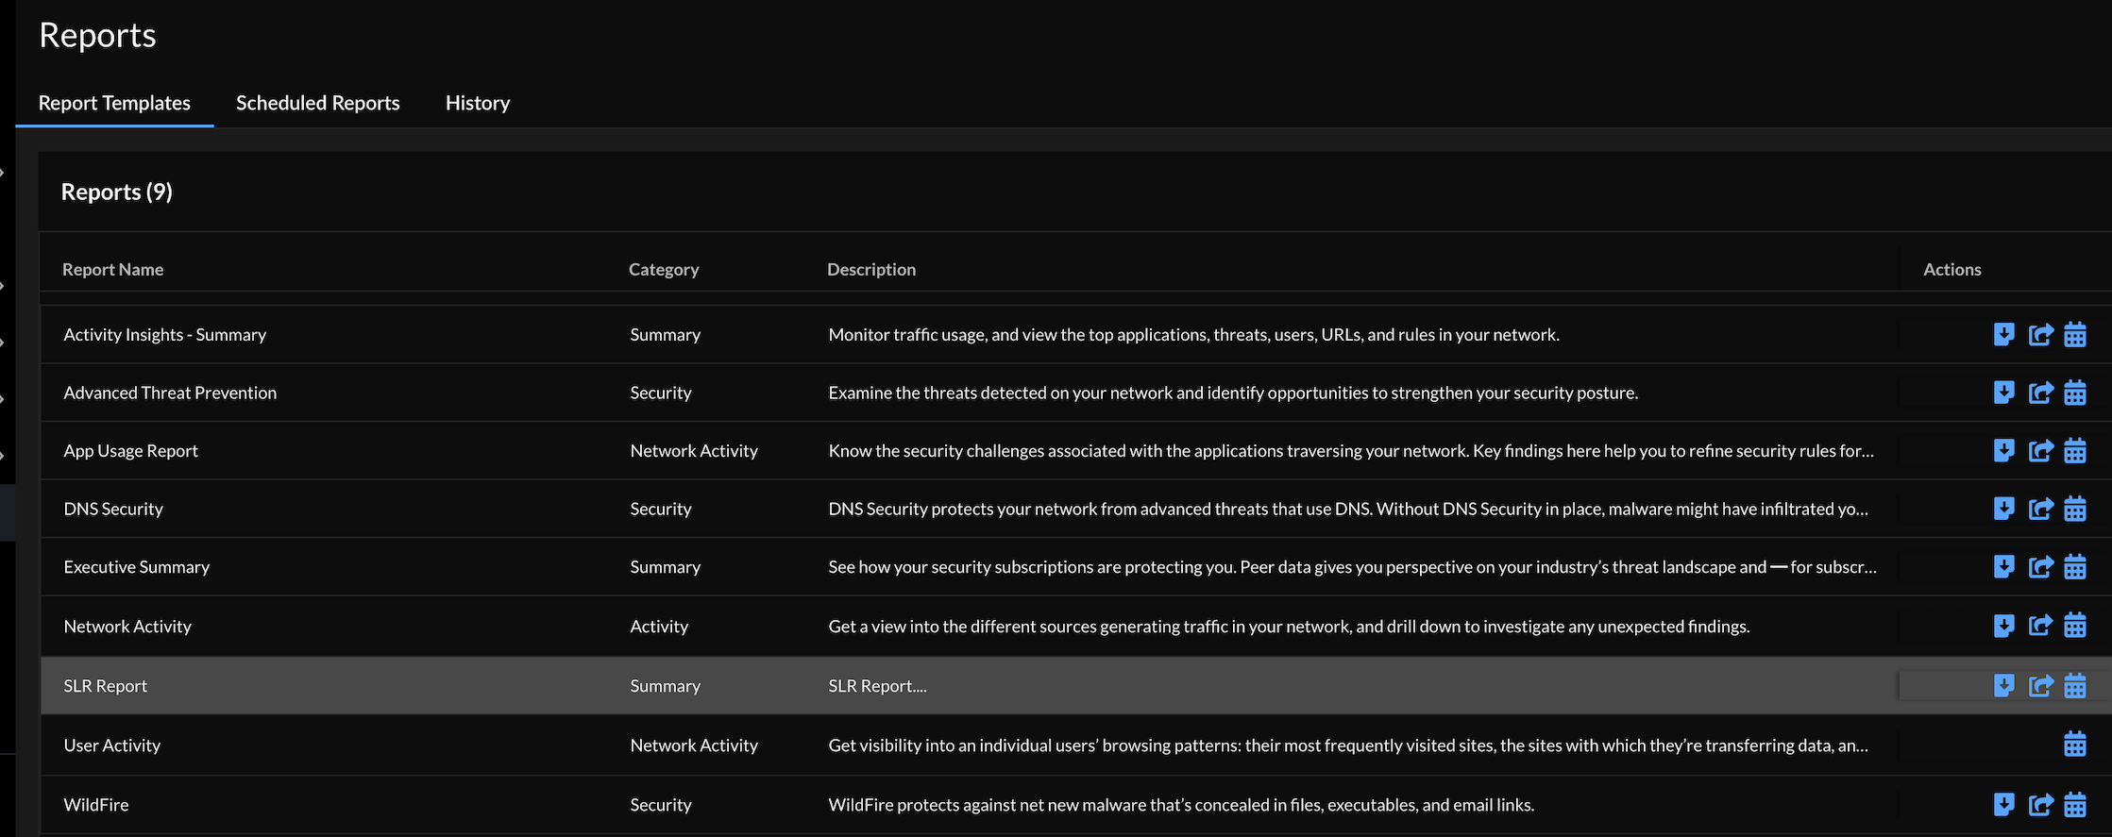2112x837 pixels.
Task: Download the SLR Report
Action: coord(2003,686)
